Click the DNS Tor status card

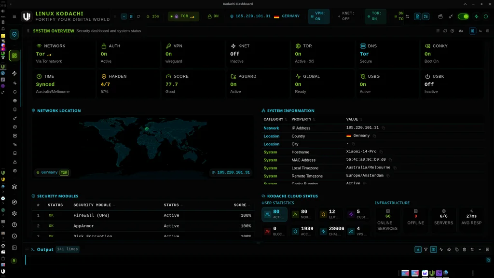pyautogui.click(x=387, y=53)
